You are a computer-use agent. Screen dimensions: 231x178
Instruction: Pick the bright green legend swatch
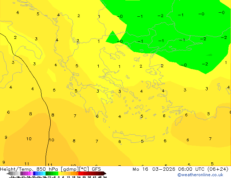coord(57,173)
